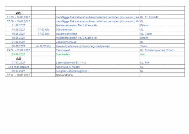189x134 pixels.
Task: Click 'KL, PM' cell
Action: coord(144,63)
